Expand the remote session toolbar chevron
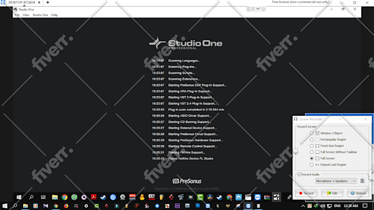The image size is (374, 210). click(x=258, y=9)
